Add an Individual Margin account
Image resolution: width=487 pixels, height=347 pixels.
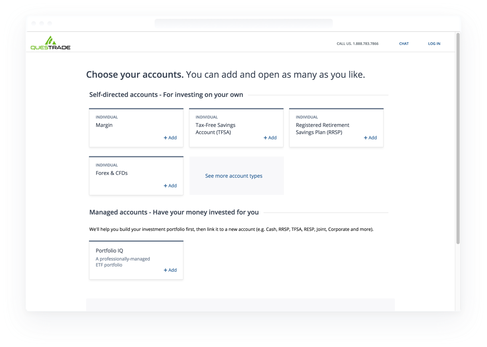(x=170, y=138)
